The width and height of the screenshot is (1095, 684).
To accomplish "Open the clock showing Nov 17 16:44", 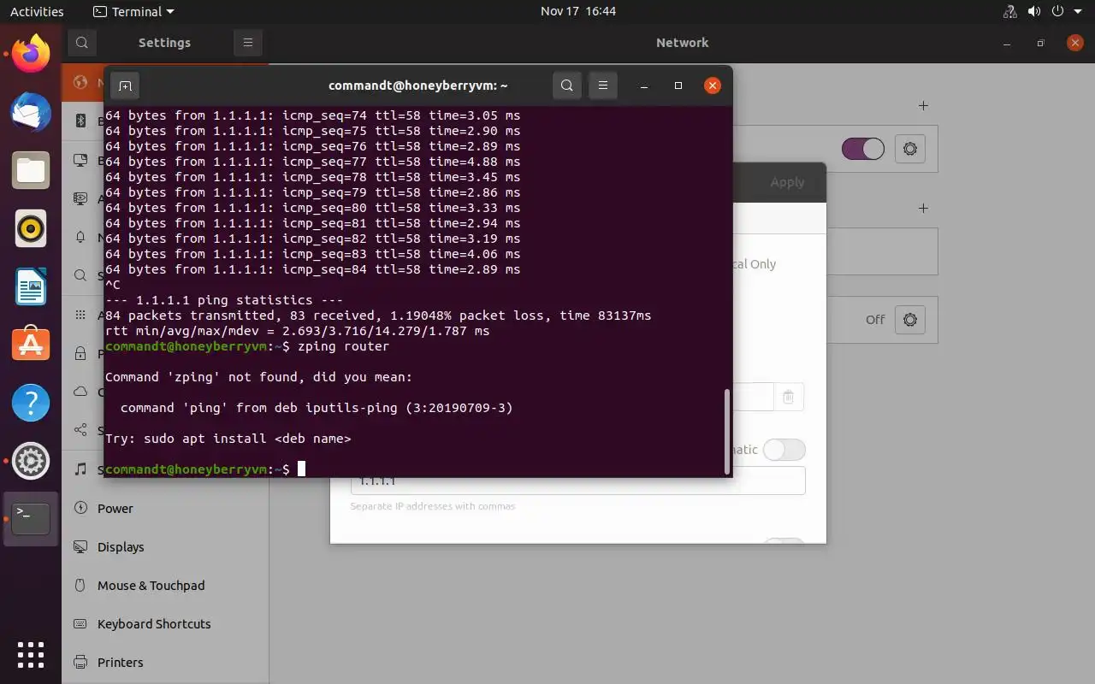I will (578, 11).
